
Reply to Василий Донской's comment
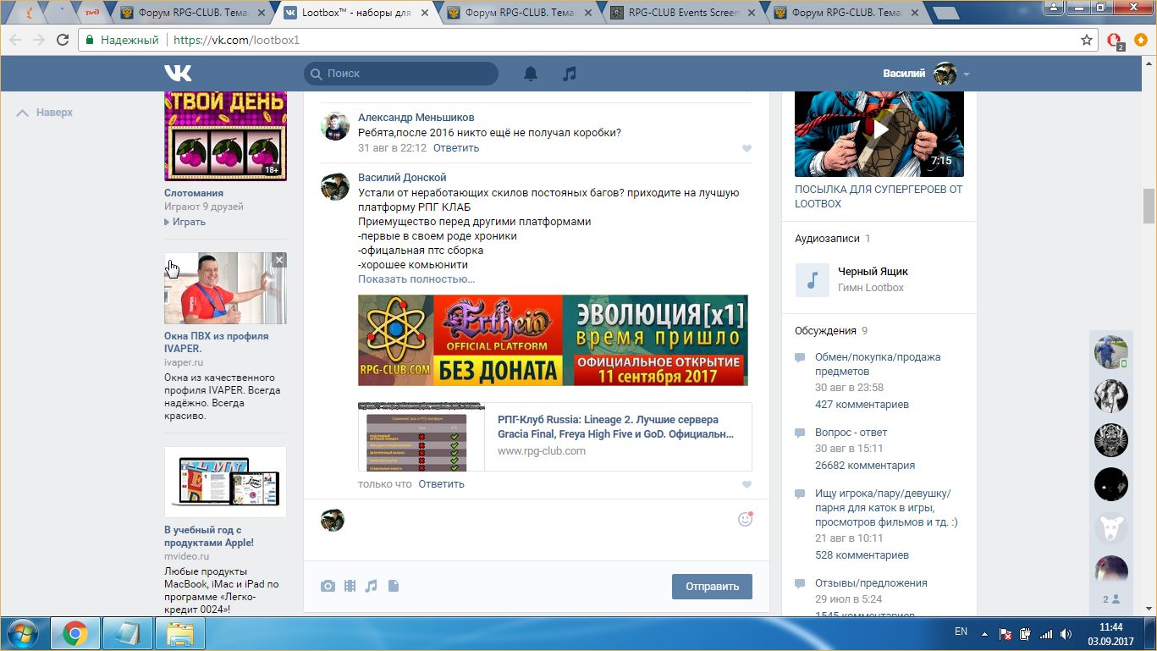click(441, 484)
